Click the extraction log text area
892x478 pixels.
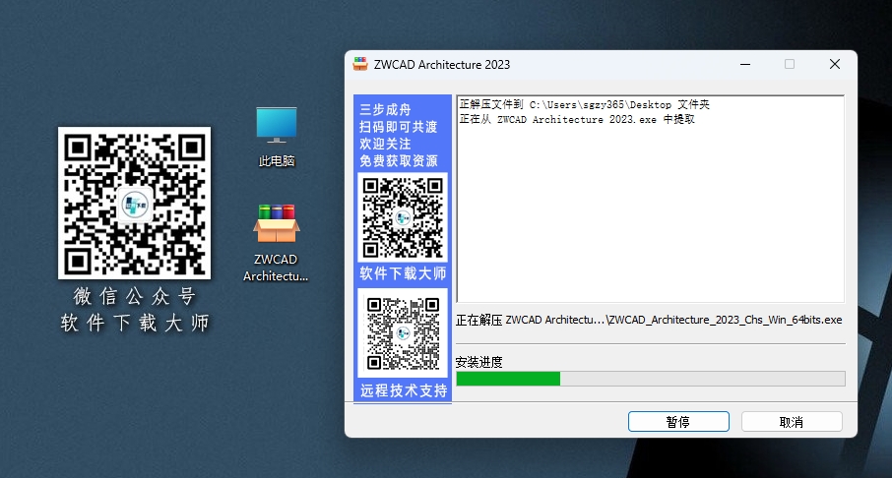coord(651,199)
